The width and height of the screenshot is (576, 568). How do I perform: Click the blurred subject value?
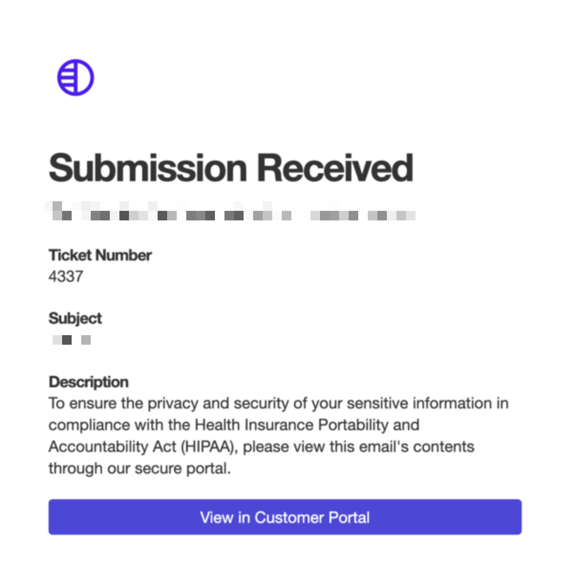tap(72, 340)
